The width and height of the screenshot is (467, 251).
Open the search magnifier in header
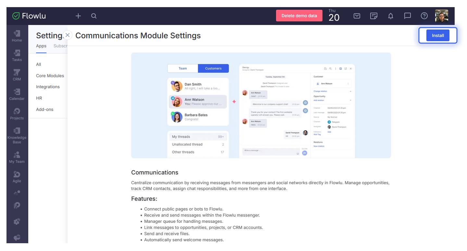point(94,16)
